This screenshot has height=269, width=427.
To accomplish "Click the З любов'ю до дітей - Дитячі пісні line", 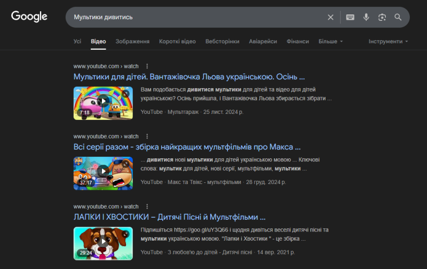I will click(x=218, y=252).
